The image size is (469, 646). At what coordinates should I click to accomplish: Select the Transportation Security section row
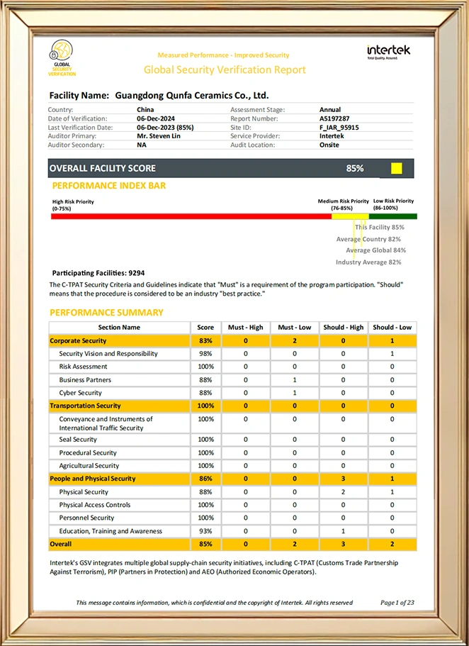coord(85,406)
